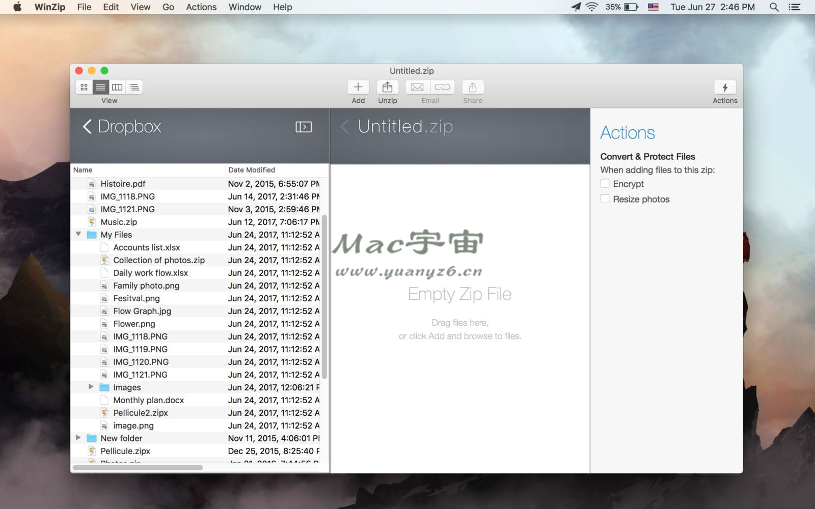This screenshot has height=509, width=815.
Task: Click the Add files toolbar icon
Action: 358,88
